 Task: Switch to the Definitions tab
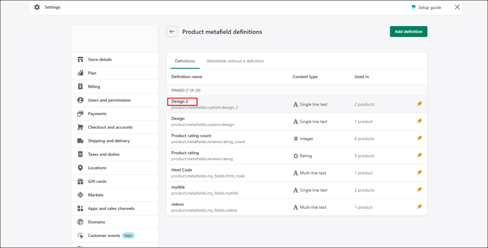click(x=185, y=61)
